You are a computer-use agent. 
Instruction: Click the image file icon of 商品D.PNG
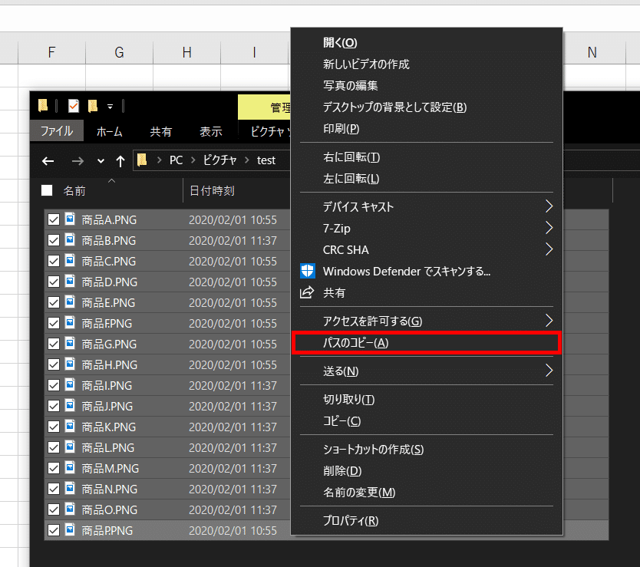pyautogui.click(x=70, y=282)
